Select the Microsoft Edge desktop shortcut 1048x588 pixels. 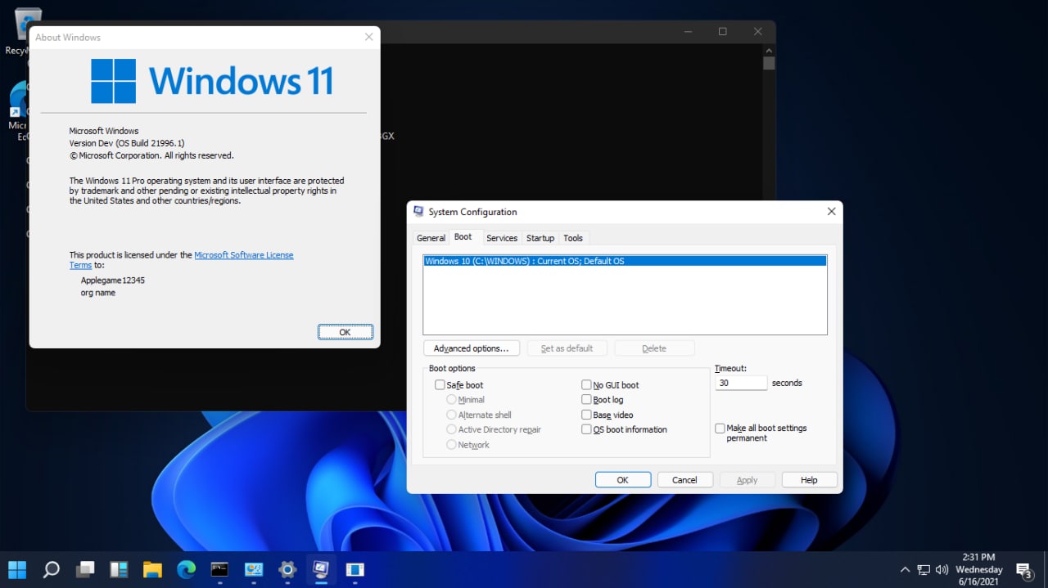[18, 110]
